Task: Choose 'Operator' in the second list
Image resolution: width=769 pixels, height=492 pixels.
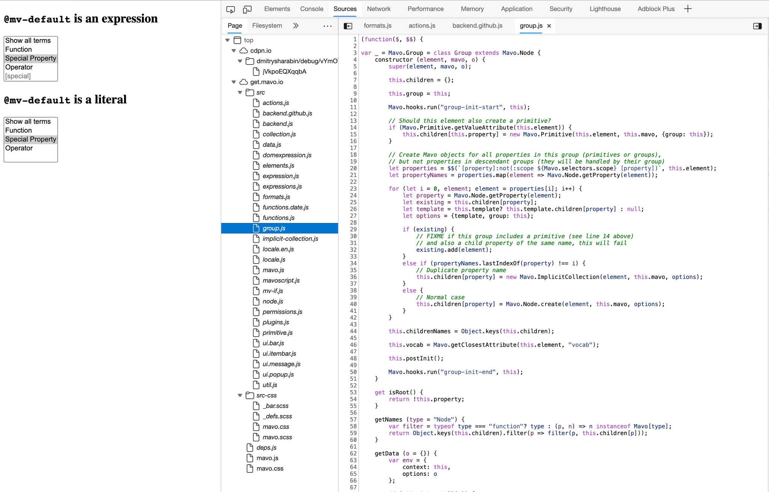Action: pos(19,148)
